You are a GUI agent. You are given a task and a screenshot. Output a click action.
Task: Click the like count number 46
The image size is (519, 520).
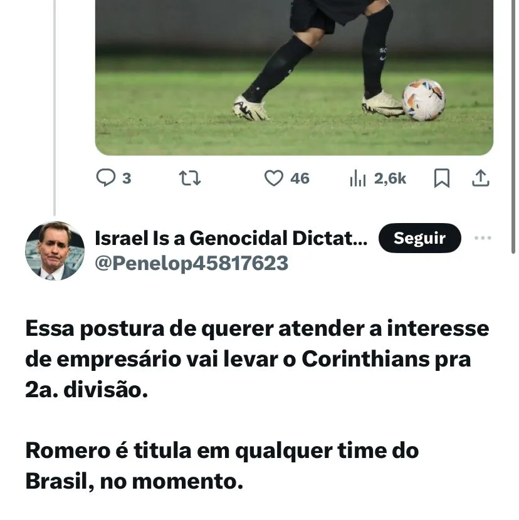[300, 179]
